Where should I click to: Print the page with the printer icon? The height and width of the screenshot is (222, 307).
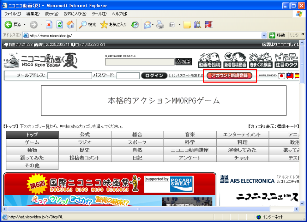[x=160, y=25]
